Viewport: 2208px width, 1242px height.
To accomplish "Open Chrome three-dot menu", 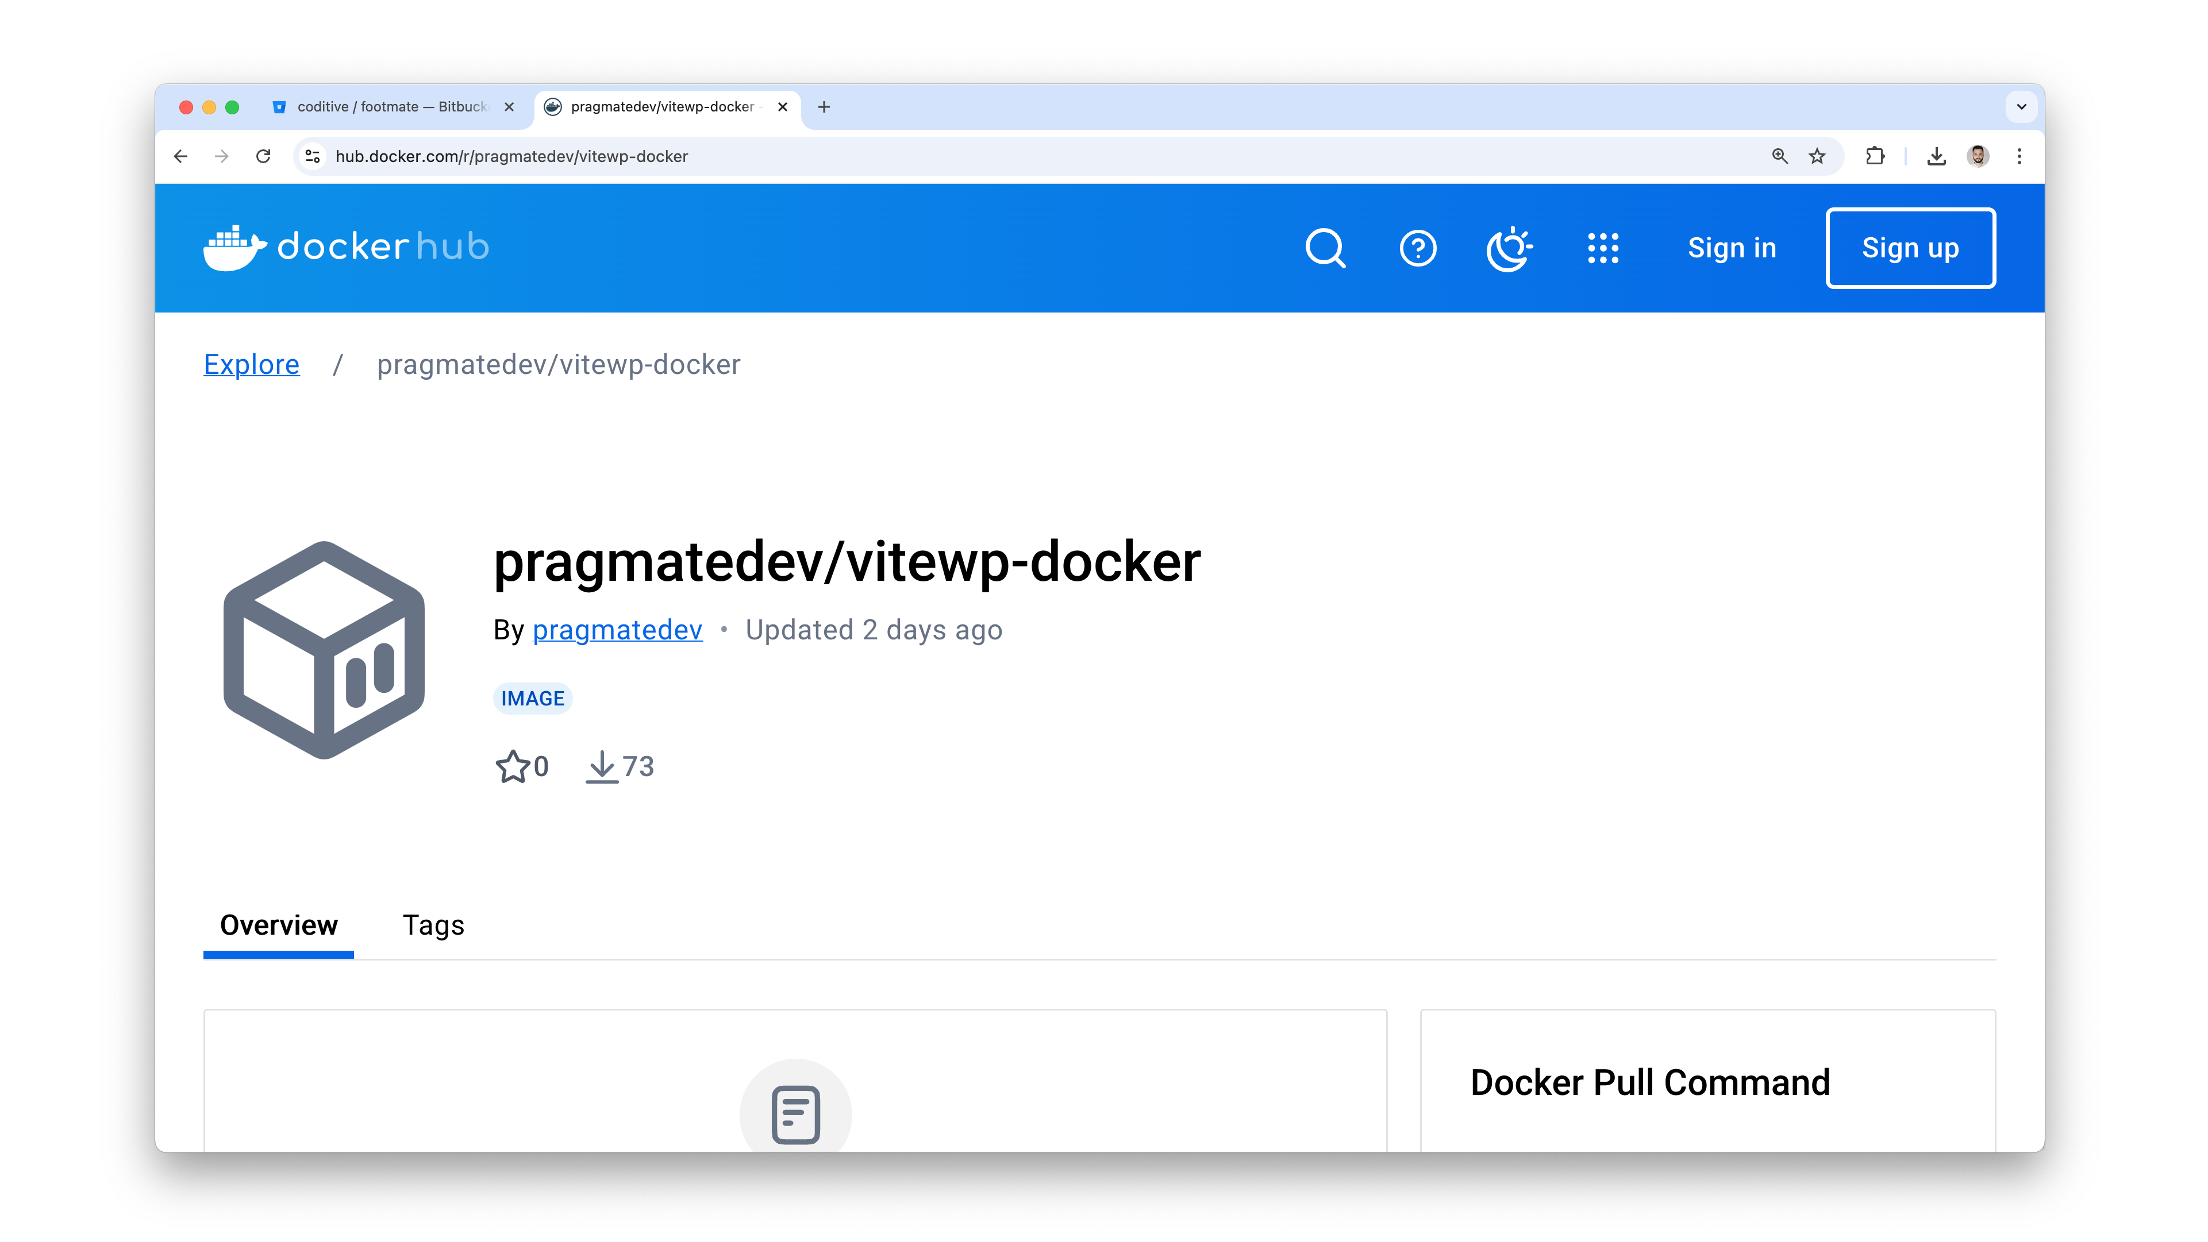I will (2019, 156).
